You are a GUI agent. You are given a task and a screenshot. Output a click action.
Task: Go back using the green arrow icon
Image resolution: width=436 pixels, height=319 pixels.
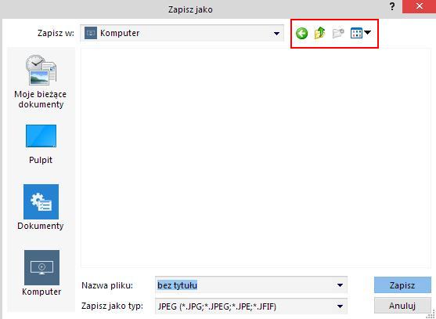[301, 34]
